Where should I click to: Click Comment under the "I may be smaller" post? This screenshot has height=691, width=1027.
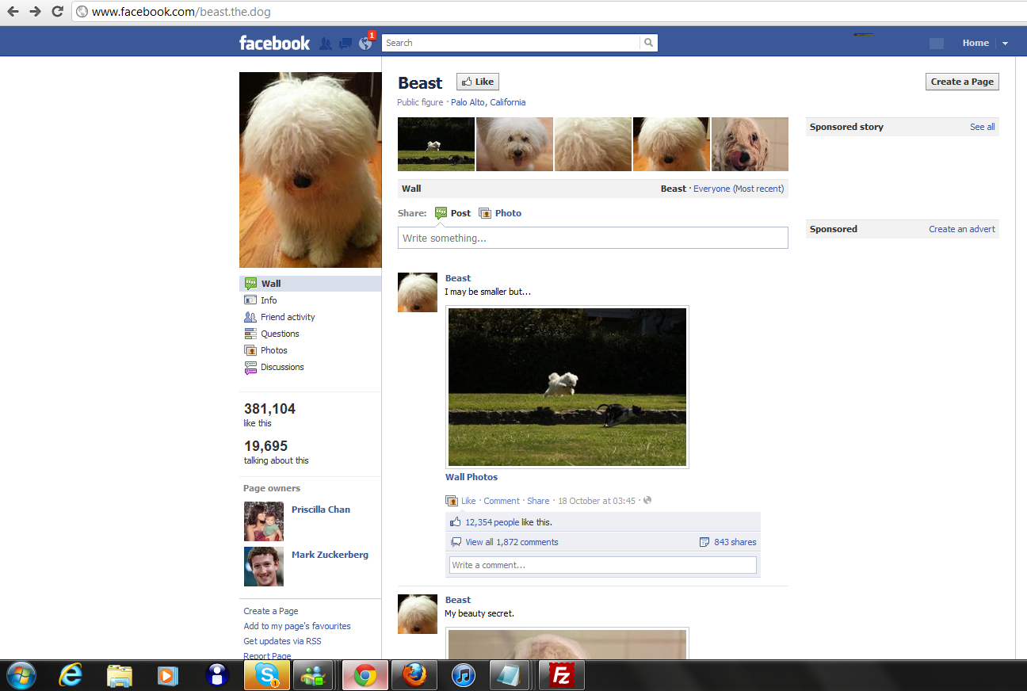(x=502, y=501)
